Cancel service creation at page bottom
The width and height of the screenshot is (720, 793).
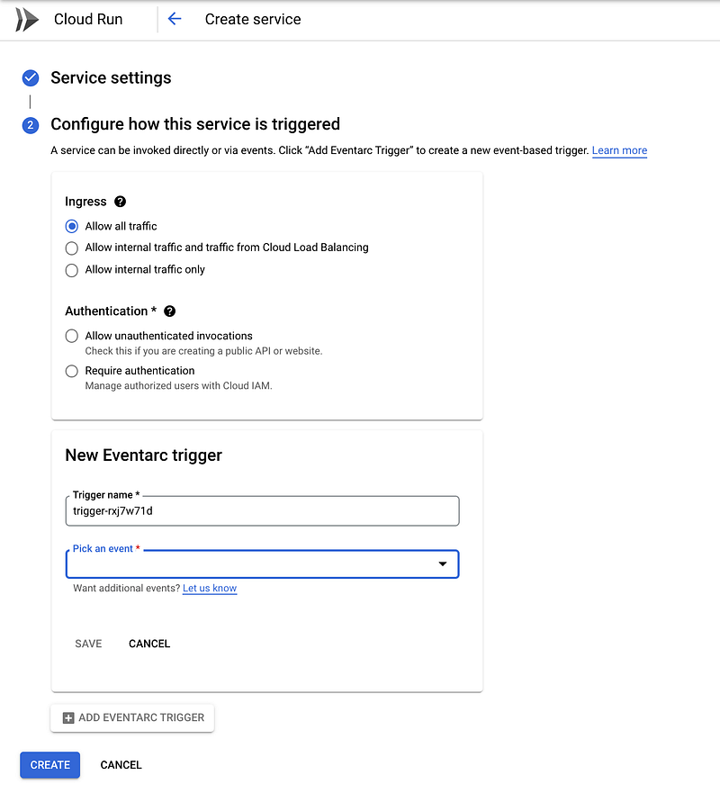click(121, 765)
